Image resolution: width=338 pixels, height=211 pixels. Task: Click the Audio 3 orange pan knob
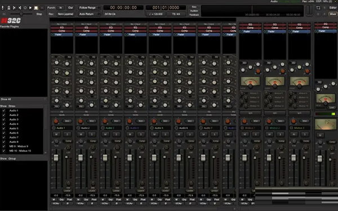[105, 121]
